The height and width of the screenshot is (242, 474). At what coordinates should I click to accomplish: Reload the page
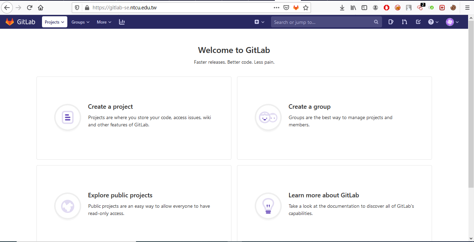29,8
